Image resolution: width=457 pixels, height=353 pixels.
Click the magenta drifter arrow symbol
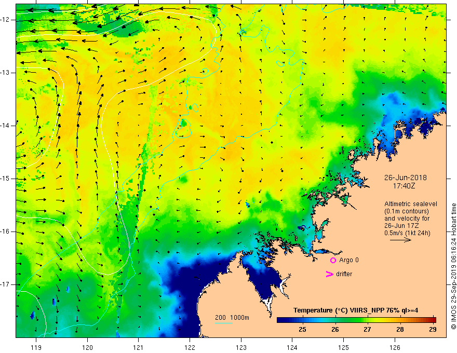coord(329,274)
